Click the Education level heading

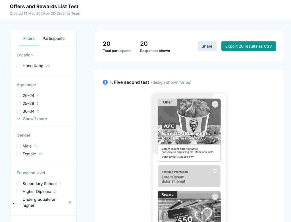coord(31,173)
